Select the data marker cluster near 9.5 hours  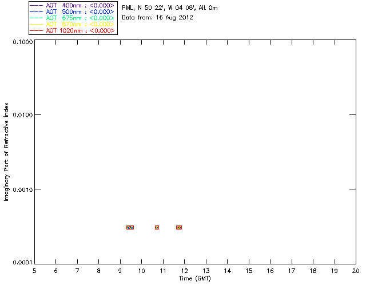click(x=130, y=227)
